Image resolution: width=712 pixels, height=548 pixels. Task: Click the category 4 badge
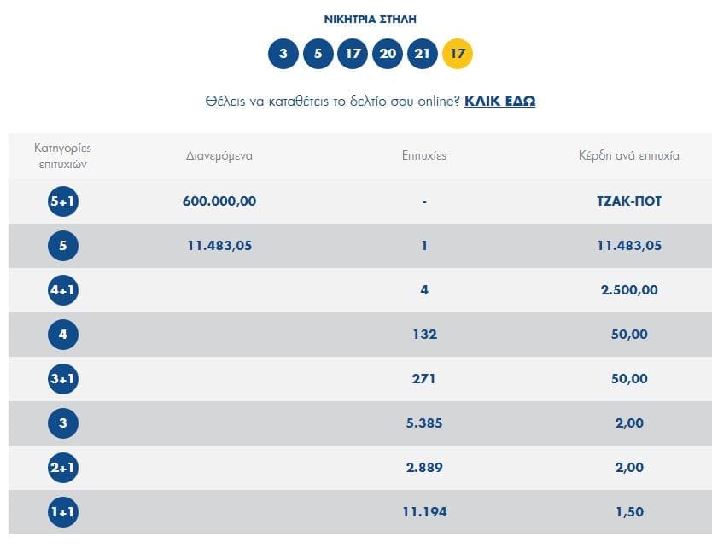coord(63,335)
